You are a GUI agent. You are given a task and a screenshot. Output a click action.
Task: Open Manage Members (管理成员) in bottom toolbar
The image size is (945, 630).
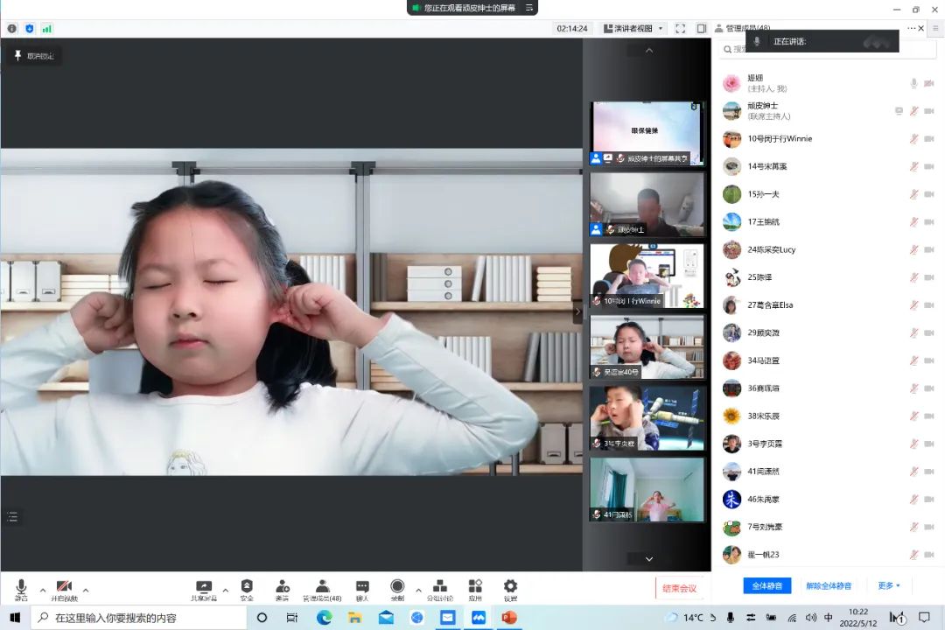pyautogui.click(x=322, y=590)
